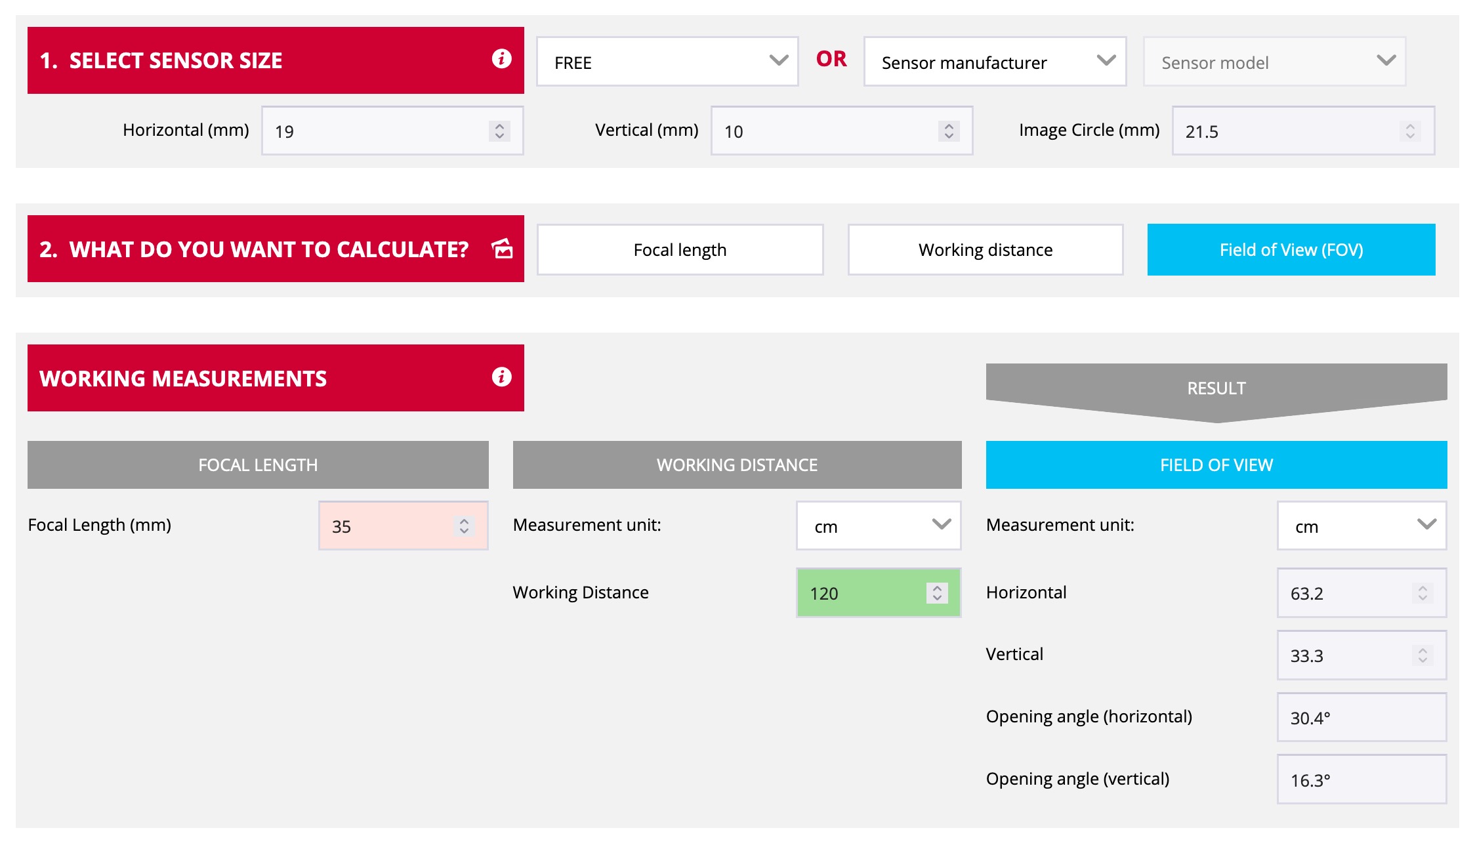This screenshot has width=1475, height=849.
Task: Click the red SELECT SENSOR SIZE heading
Action: coord(276,60)
